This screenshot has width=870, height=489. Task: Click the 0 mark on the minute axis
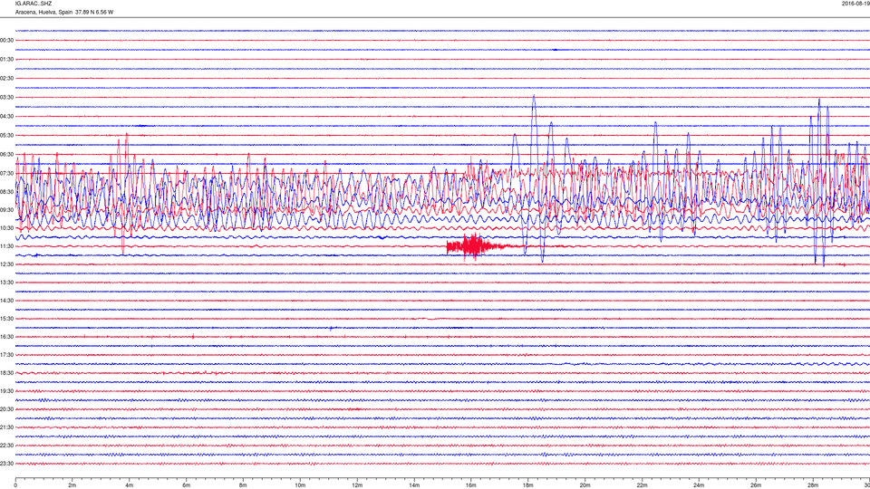pos(15,485)
